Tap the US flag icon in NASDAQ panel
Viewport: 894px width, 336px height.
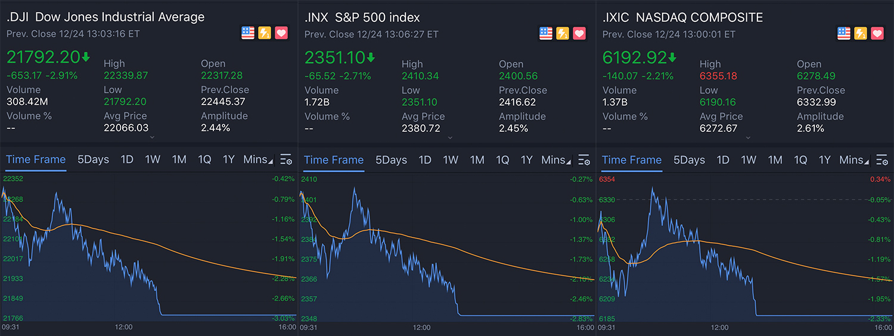point(844,33)
